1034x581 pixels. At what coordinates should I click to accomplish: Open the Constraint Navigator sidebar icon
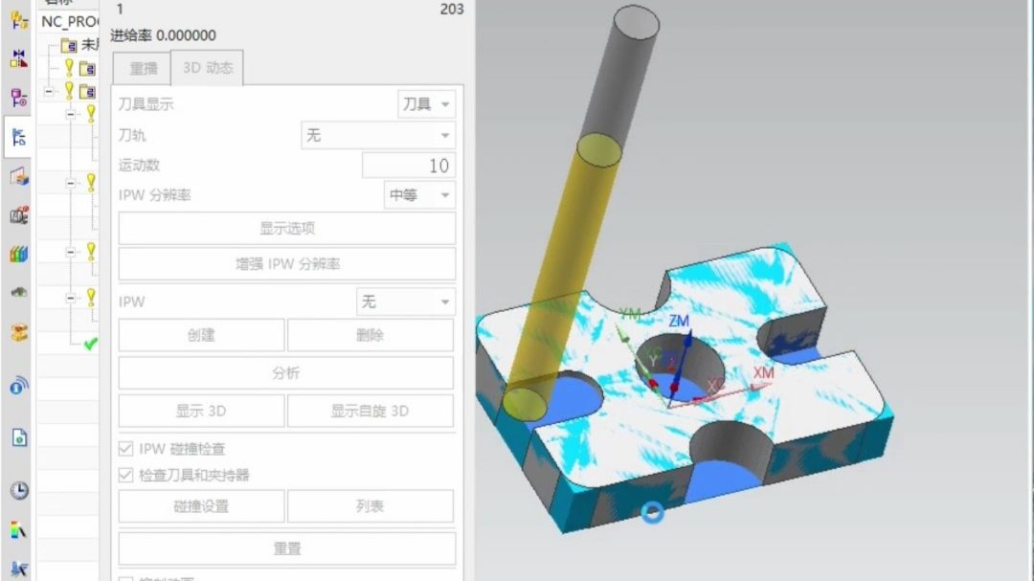(x=18, y=58)
